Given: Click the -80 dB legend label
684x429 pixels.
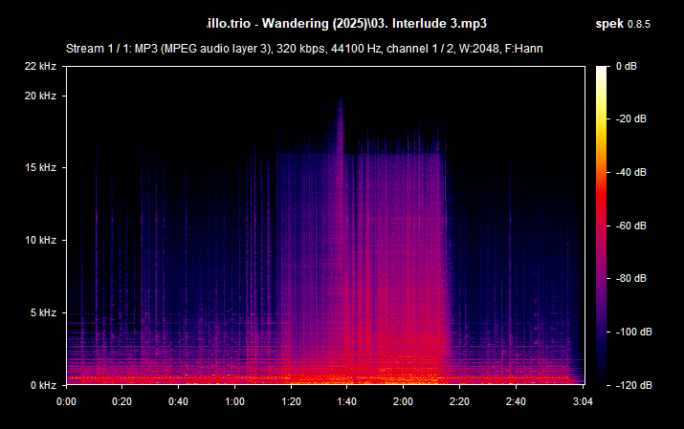Looking at the screenshot, I should tap(630, 278).
